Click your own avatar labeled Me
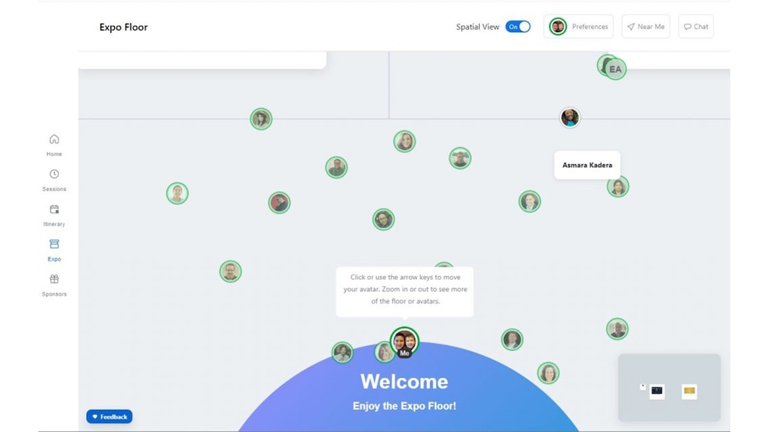 (404, 341)
